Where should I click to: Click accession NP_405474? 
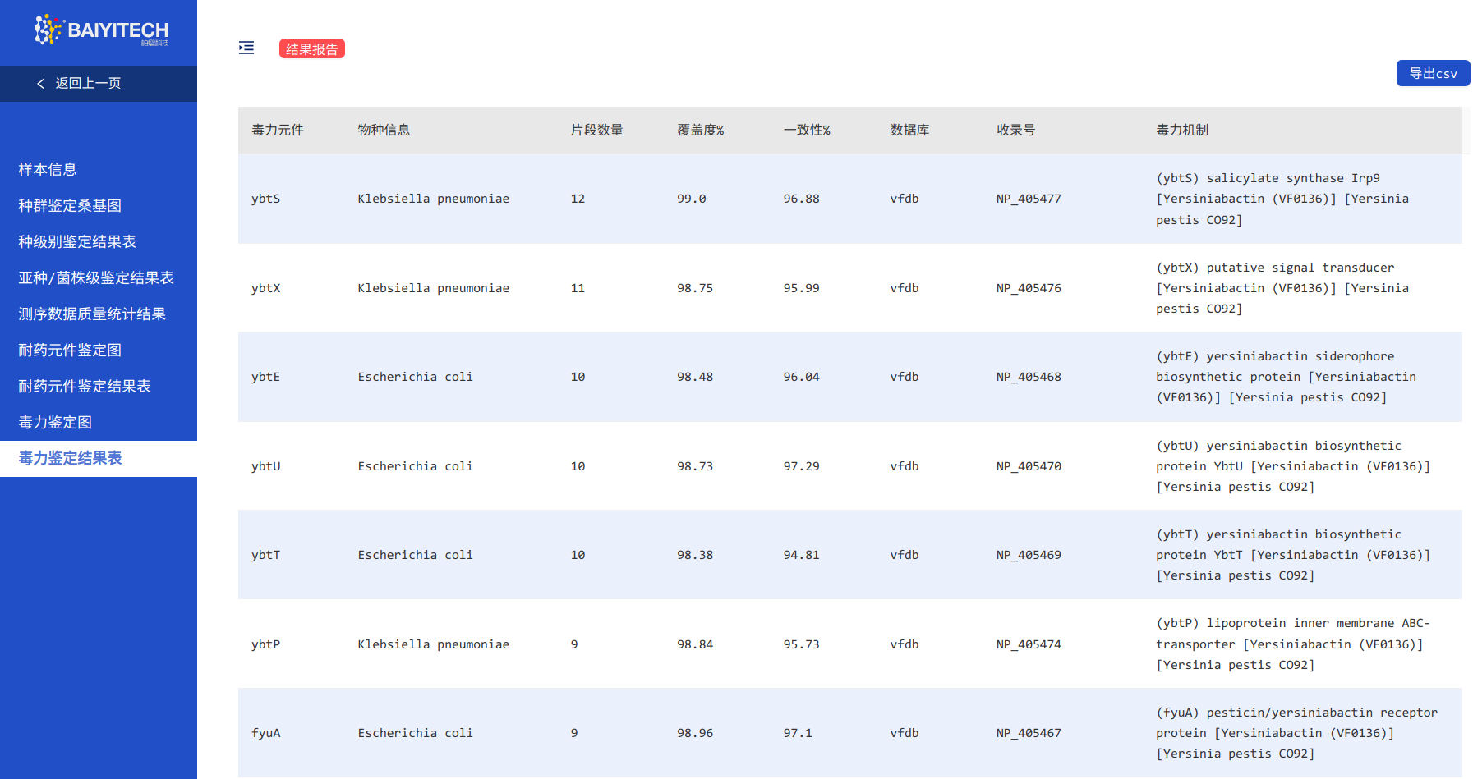click(x=1029, y=644)
